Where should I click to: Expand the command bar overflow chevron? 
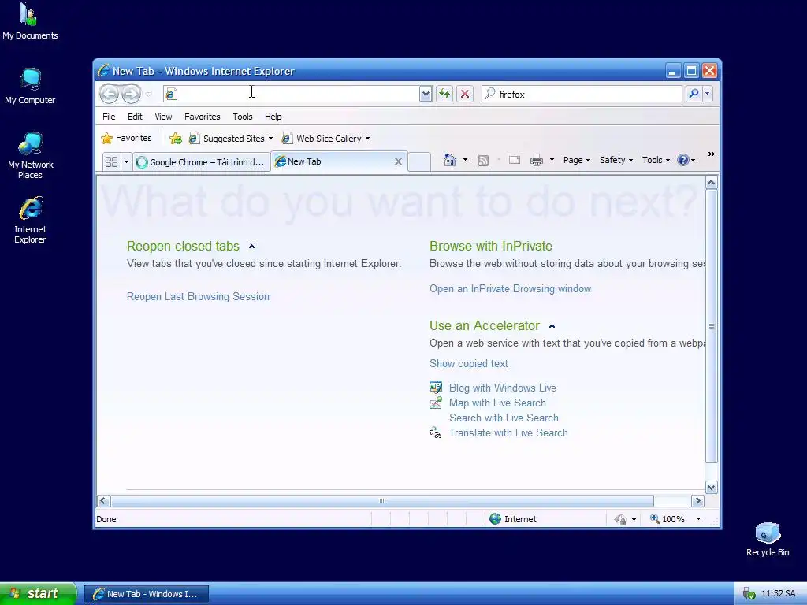[712, 154]
